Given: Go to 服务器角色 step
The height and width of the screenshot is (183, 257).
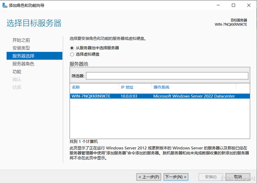Looking at the screenshot, I should 23,64.
